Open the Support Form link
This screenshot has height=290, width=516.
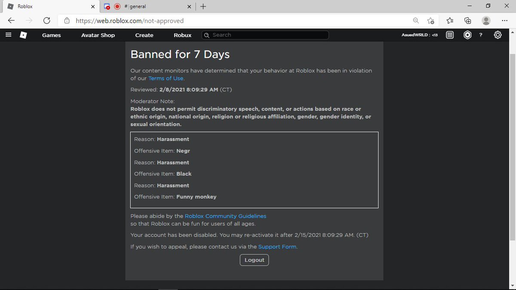(277, 247)
